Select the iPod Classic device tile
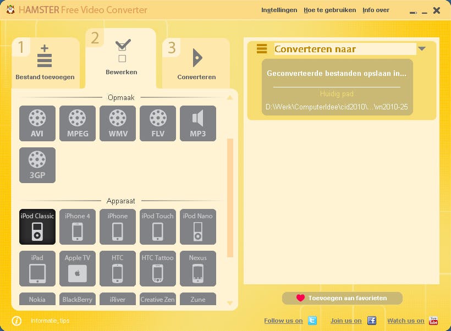This screenshot has width=451, height=331. (x=37, y=227)
